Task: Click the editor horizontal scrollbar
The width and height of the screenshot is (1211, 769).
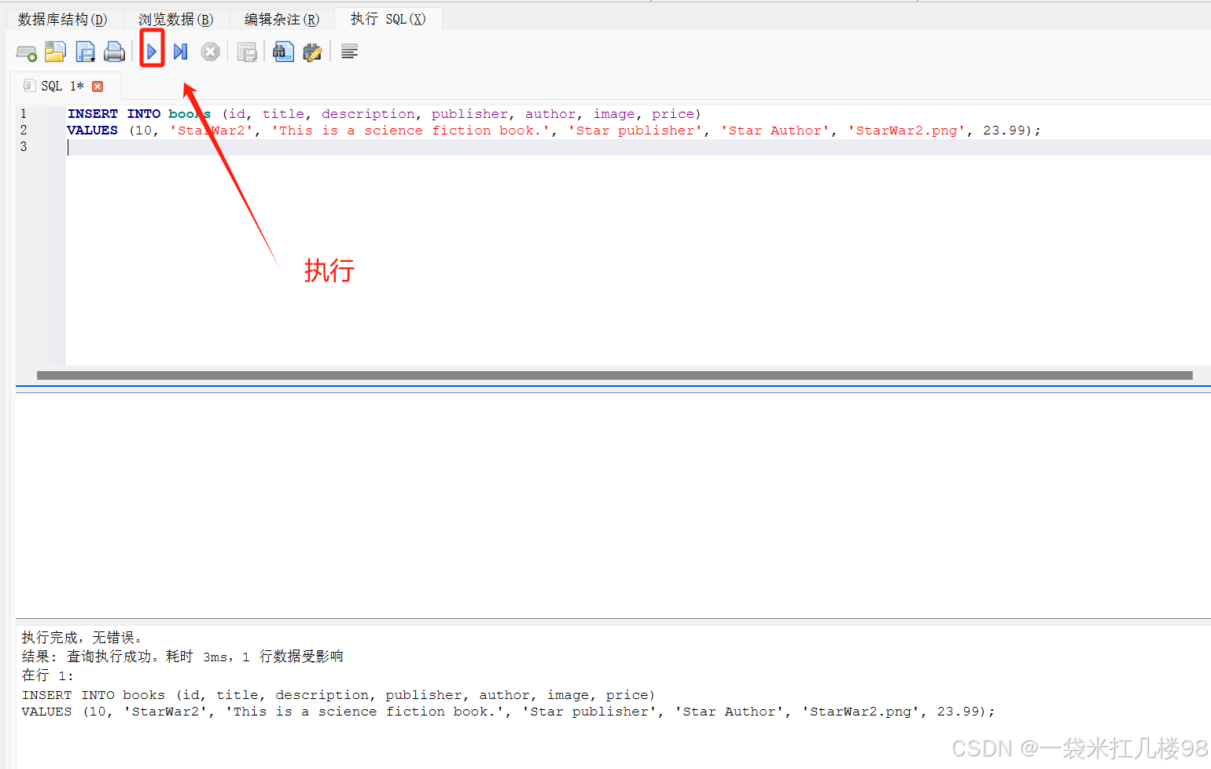Action: (x=614, y=375)
